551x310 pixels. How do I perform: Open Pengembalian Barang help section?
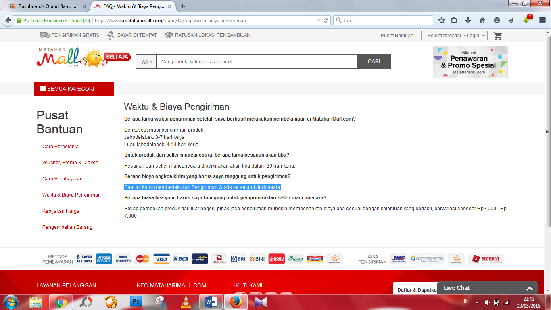[67, 227]
